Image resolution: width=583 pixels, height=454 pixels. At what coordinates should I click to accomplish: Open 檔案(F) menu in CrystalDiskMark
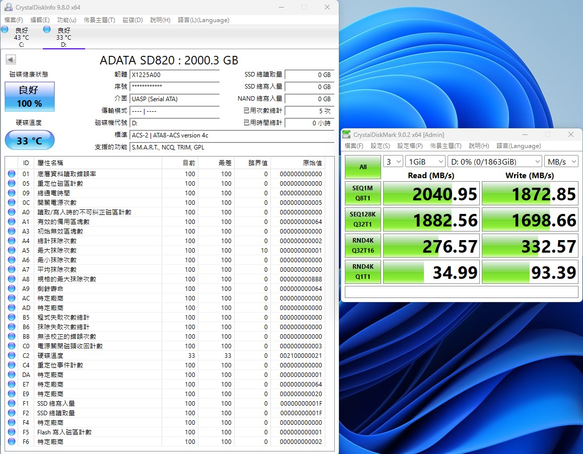(x=354, y=146)
